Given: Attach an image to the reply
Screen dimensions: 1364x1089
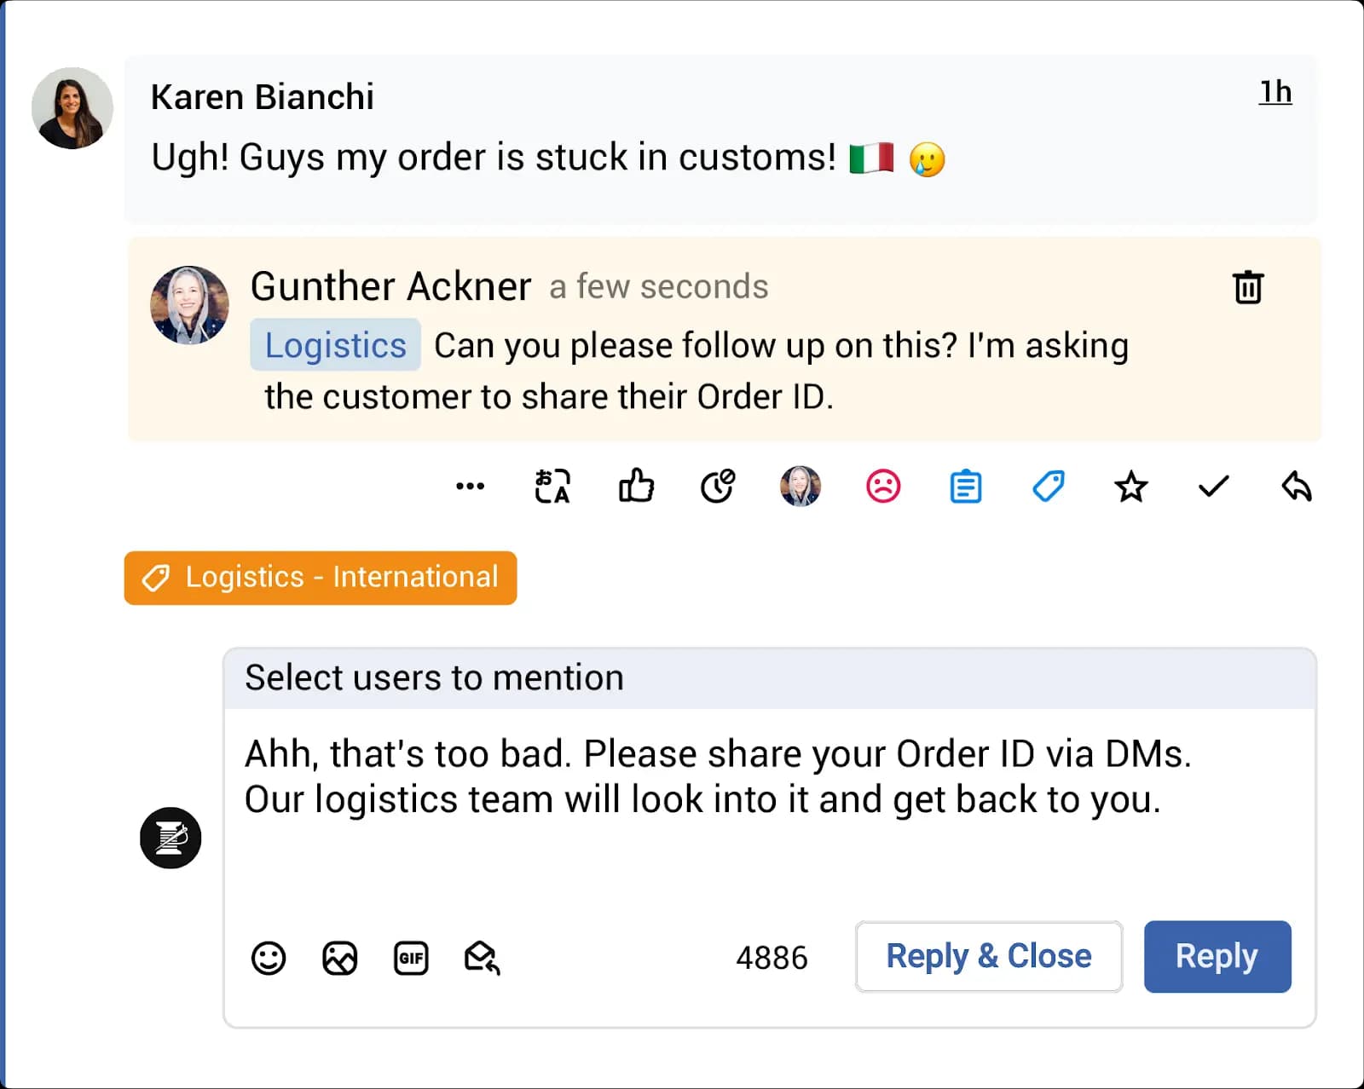Looking at the screenshot, I should (339, 958).
